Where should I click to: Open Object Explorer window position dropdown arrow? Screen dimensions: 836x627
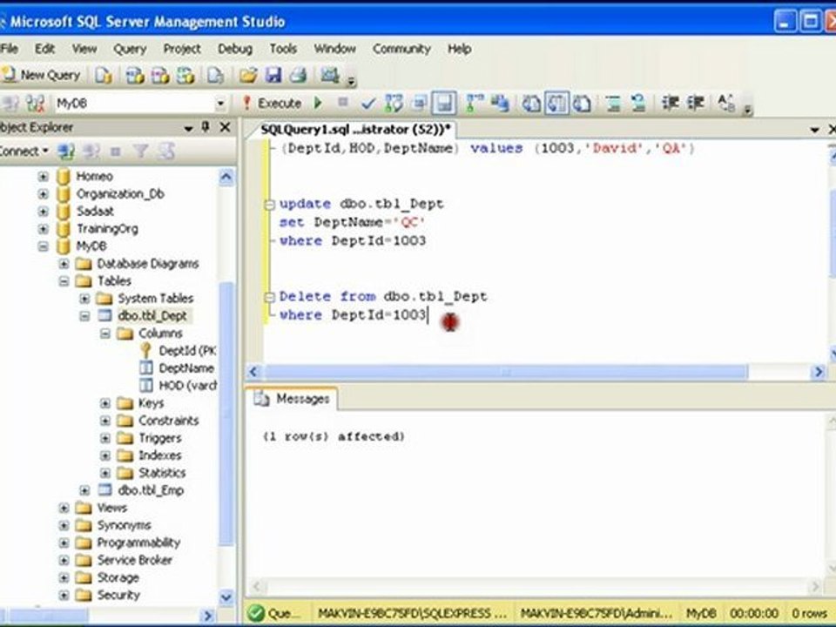pyautogui.click(x=188, y=128)
